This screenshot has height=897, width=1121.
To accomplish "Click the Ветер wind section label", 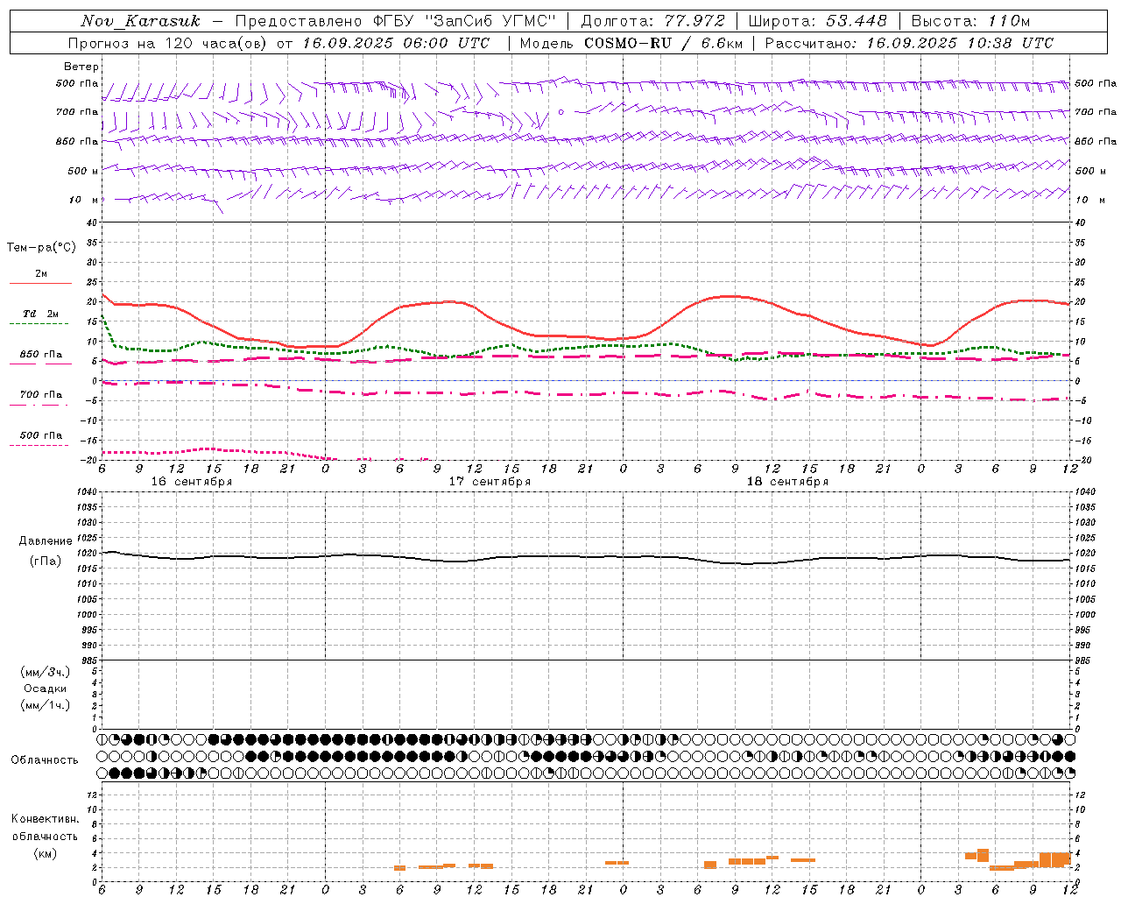I will [x=81, y=67].
